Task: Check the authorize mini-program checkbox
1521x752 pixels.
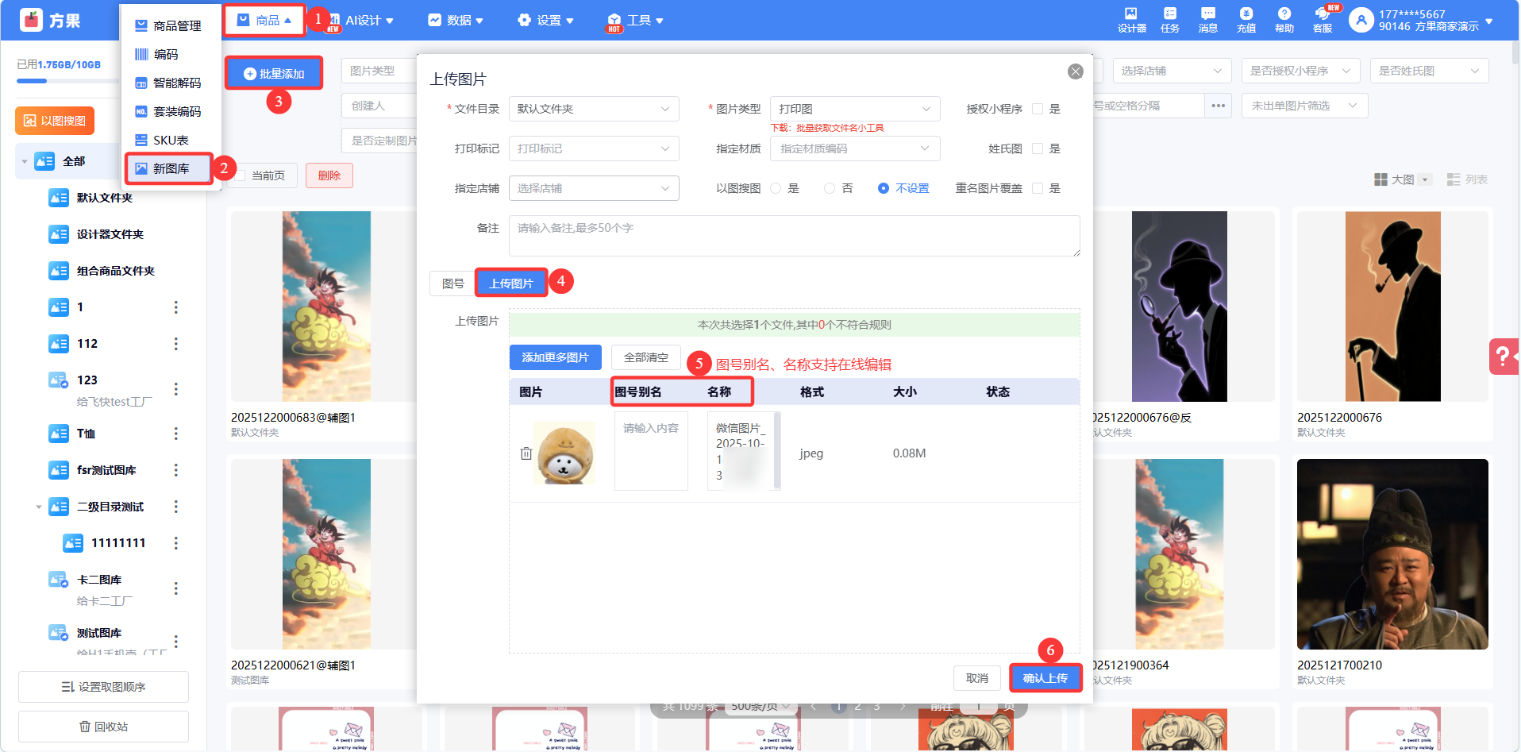Action: [x=1038, y=109]
